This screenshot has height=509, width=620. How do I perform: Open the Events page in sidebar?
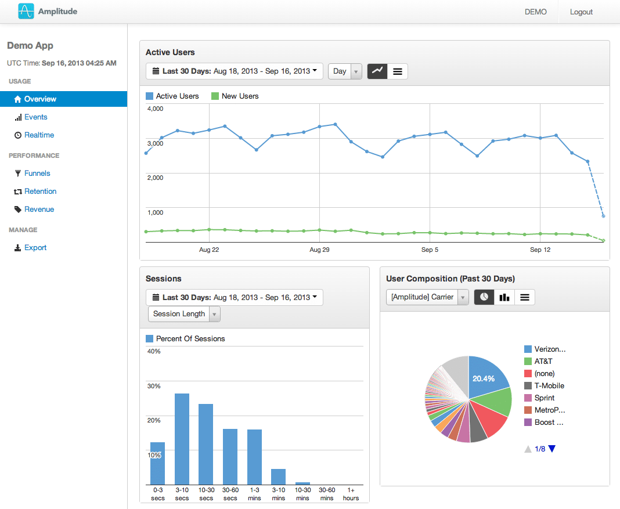[35, 117]
